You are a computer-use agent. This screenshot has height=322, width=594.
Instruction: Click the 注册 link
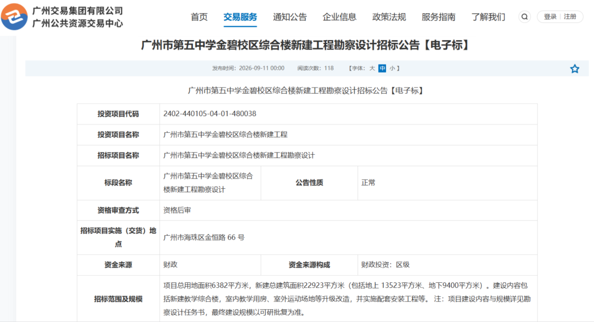(x=570, y=17)
